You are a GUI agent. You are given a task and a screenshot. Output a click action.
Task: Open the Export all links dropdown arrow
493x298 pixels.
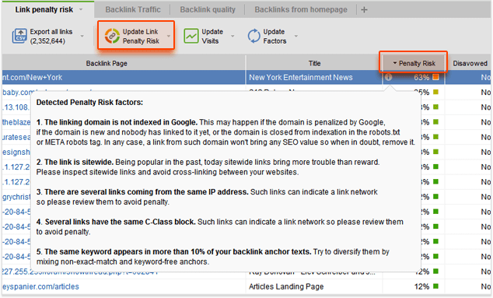click(82, 36)
